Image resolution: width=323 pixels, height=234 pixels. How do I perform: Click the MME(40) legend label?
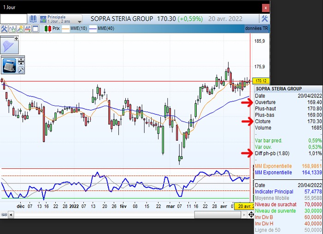point(106,29)
